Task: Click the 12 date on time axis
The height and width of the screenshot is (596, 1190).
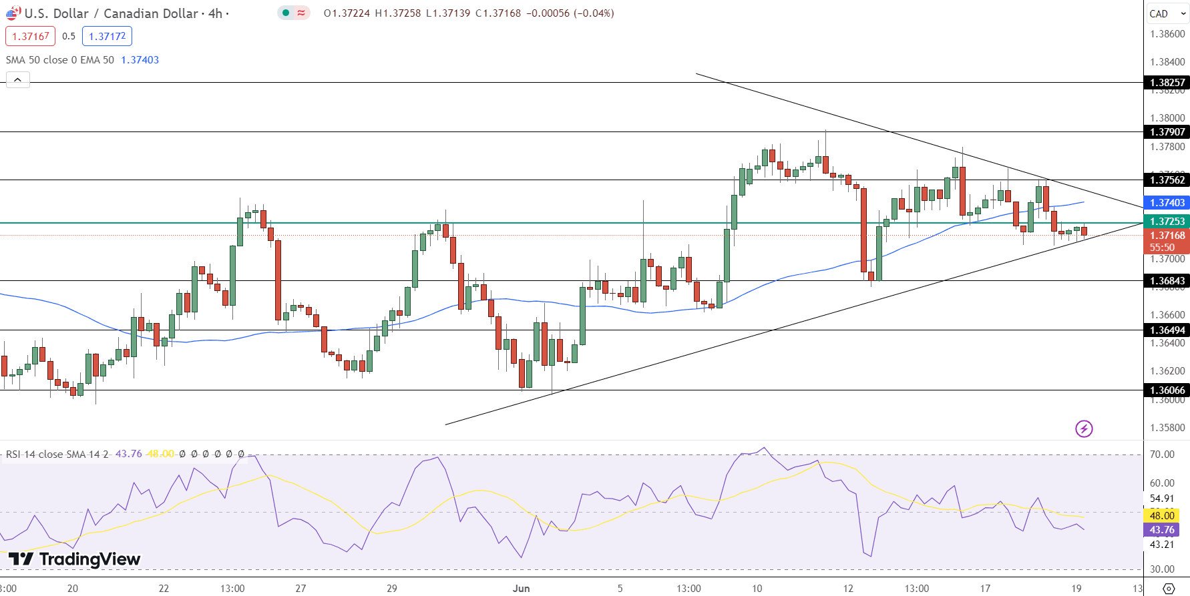Action: point(848,588)
